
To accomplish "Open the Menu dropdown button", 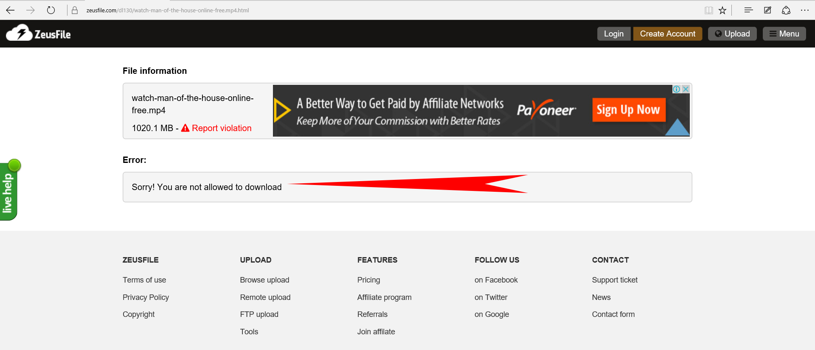I will click(784, 34).
